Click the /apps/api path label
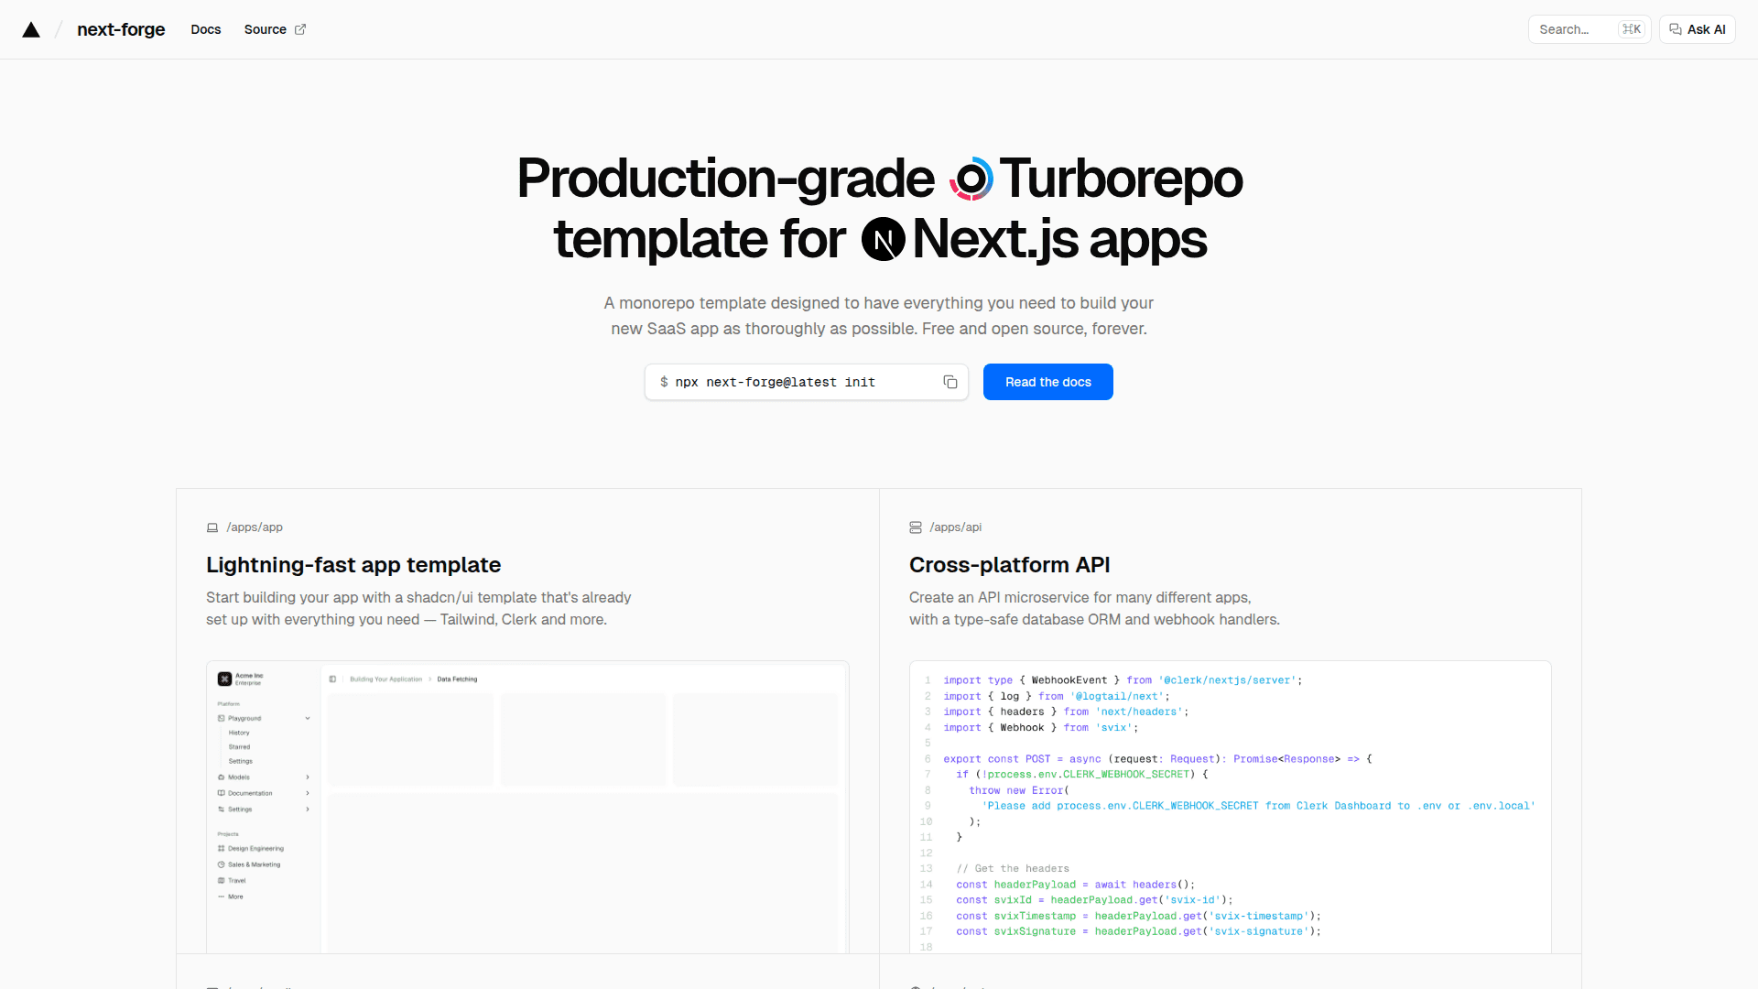This screenshot has height=989, width=1758. 956,527
